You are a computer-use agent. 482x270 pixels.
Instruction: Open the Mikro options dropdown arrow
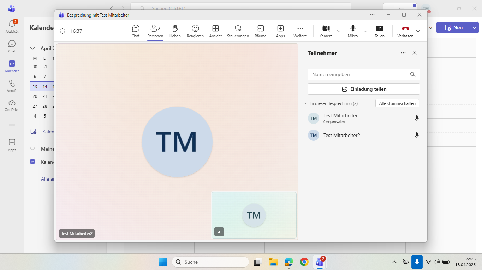coord(365,31)
